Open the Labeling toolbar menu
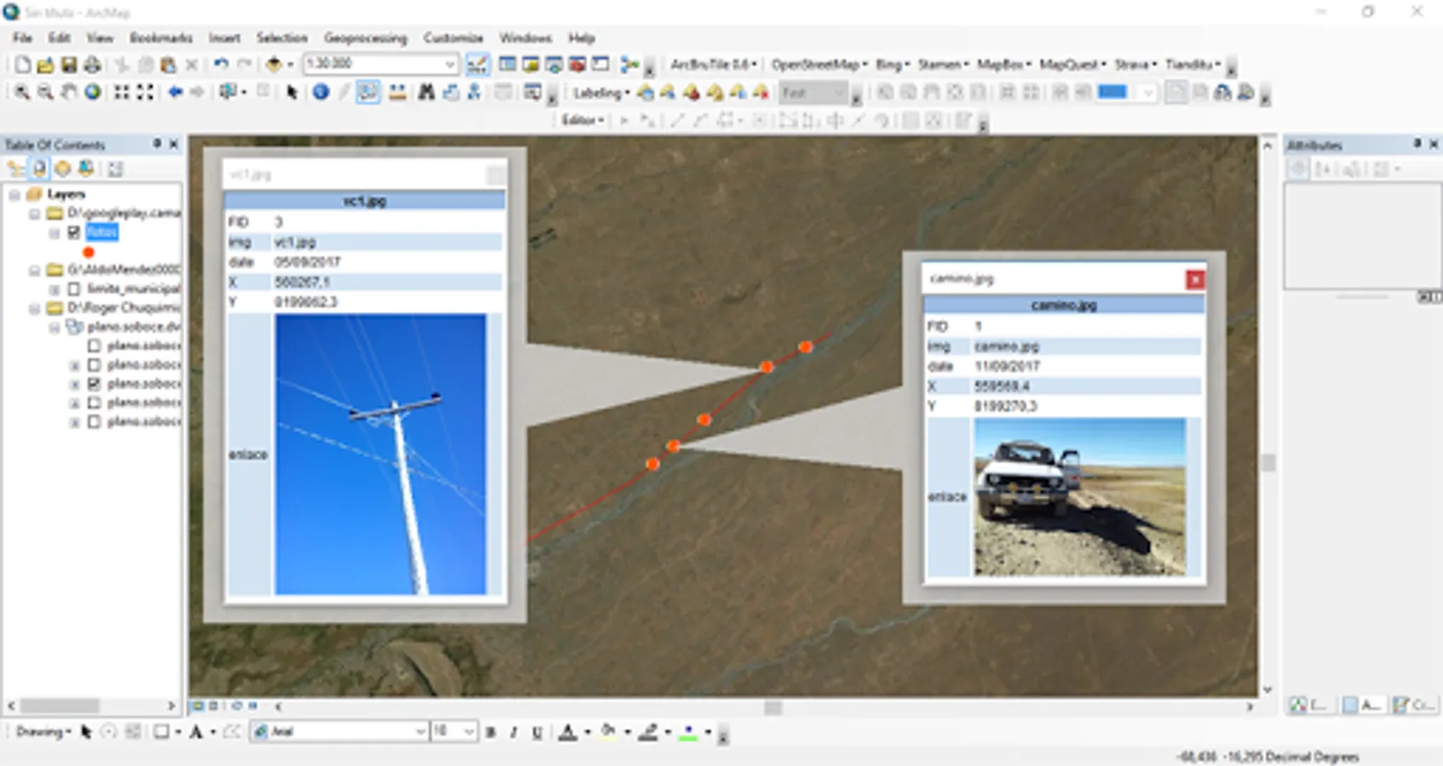1443x766 pixels. coord(601,93)
